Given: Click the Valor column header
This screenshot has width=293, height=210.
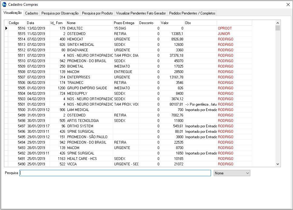Looking at the screenshot, I should pyautogui.click(x=172, y=23).
